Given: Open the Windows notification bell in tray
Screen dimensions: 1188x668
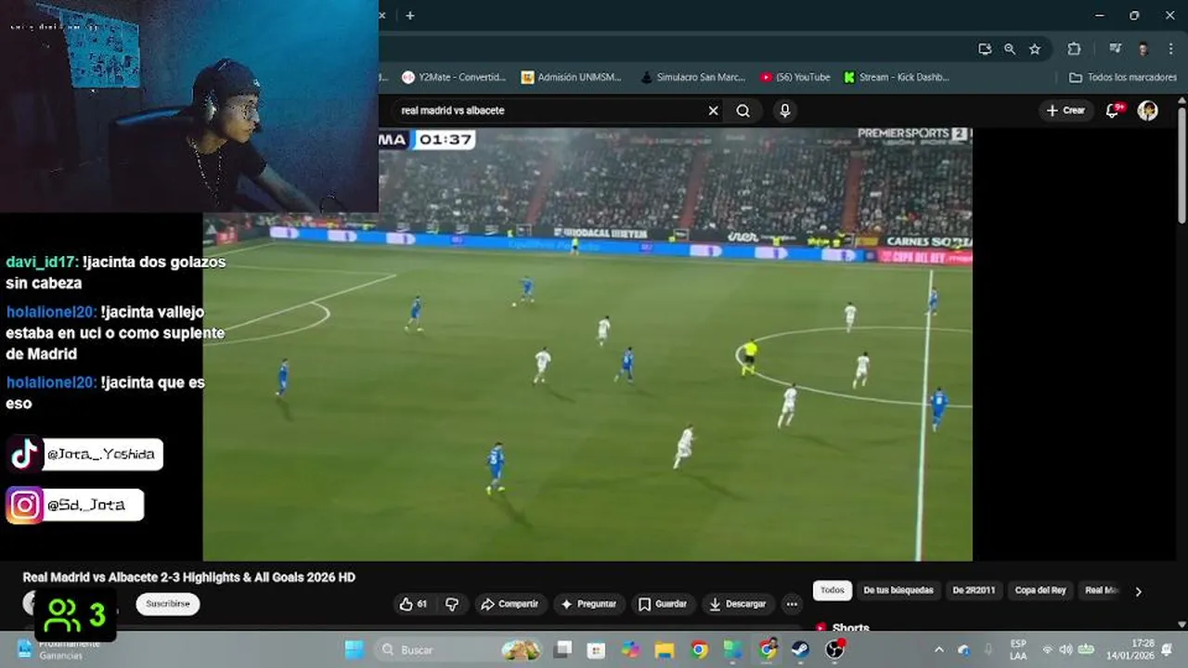Looking at the screenshot, I should 1168,649.
